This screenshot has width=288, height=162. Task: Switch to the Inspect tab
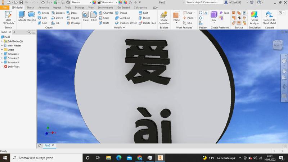click(x=57, y=8)
